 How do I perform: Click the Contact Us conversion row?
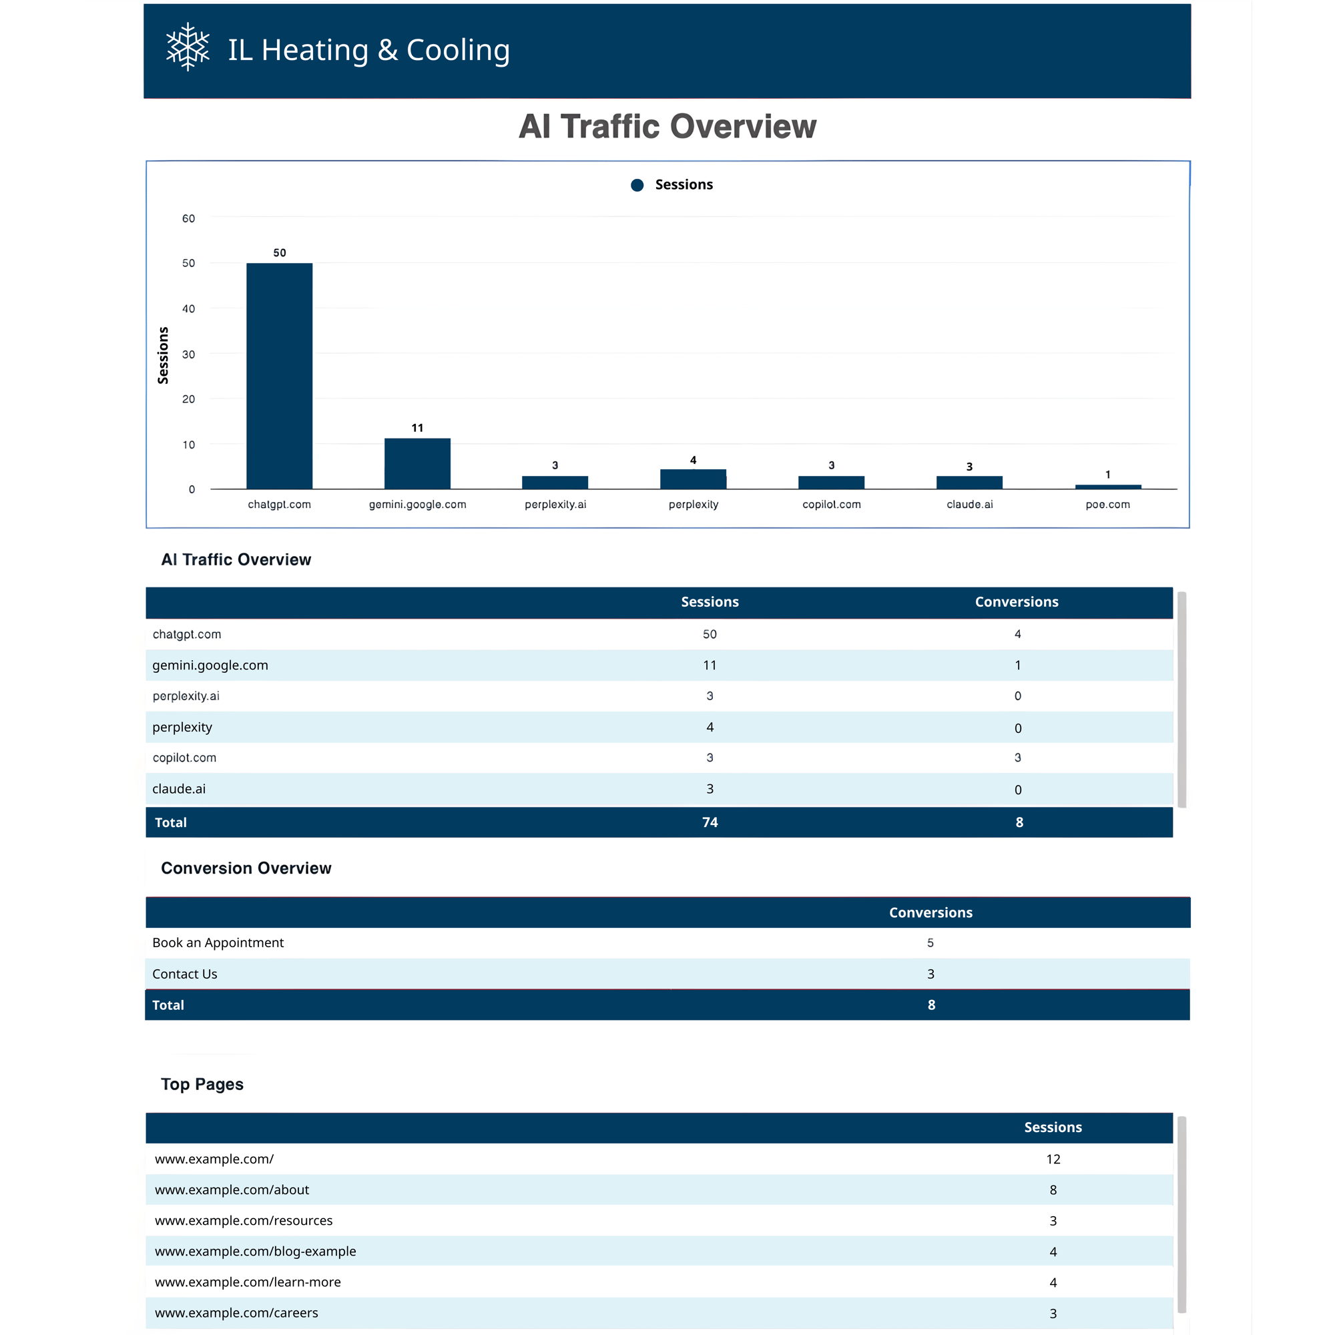(x=484, y=974)
